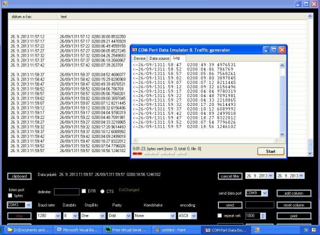Click the SK language indicator in tray
Screen dimensions: 320x235
pyautogui.click(x=306, y=230)
